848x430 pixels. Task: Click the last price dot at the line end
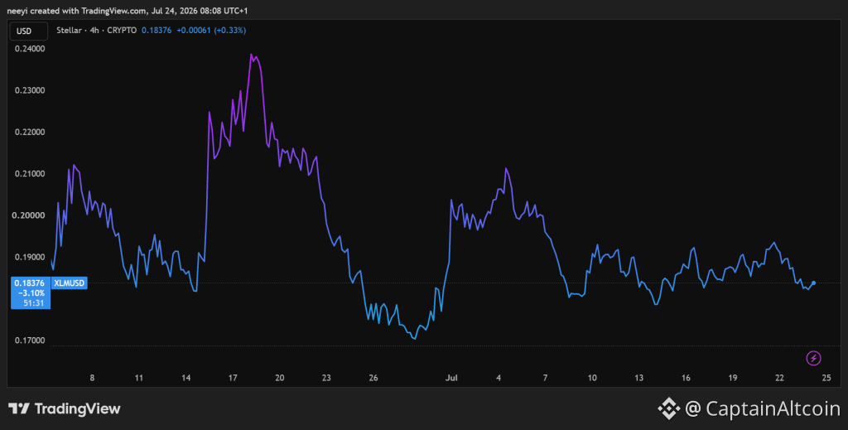[x=813, y=283]
